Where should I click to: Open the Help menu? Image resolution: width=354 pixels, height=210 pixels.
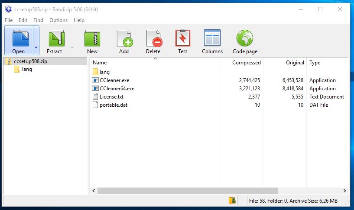point(79,20)
